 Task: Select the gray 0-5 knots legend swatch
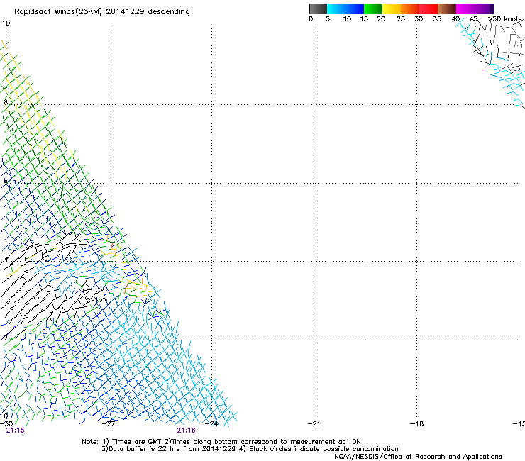coord(318,9)
